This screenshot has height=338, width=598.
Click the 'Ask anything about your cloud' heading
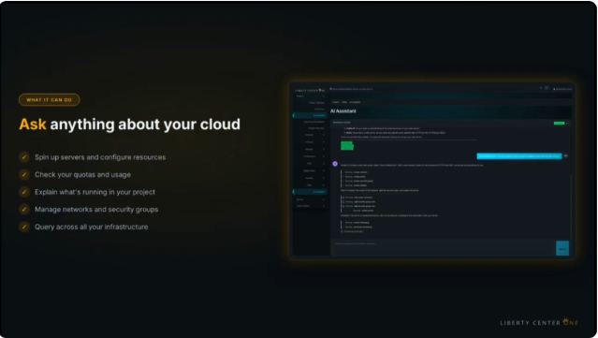[x=130, y=125]
